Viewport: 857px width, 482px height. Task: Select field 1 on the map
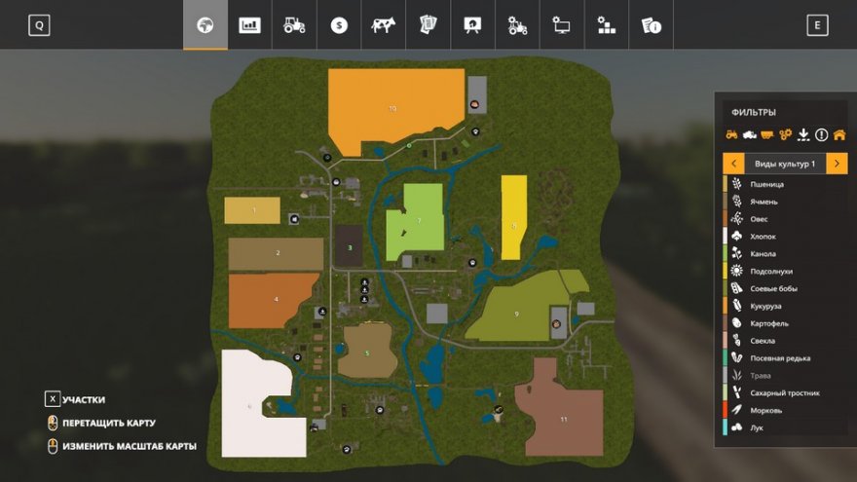(x=252, y=210)
